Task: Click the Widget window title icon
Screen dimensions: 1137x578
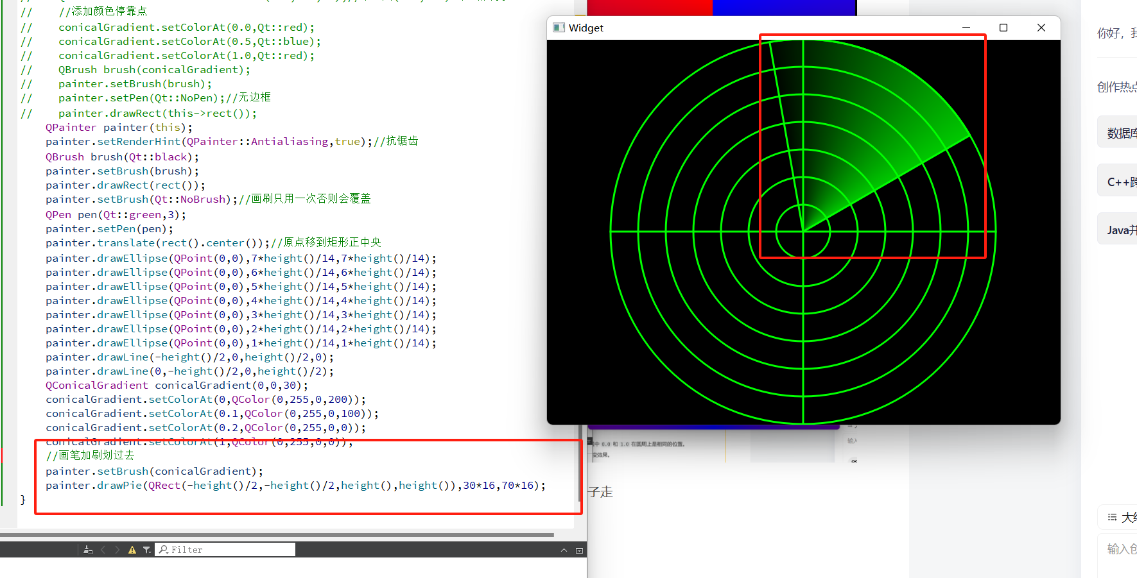Action: point(559,28)
